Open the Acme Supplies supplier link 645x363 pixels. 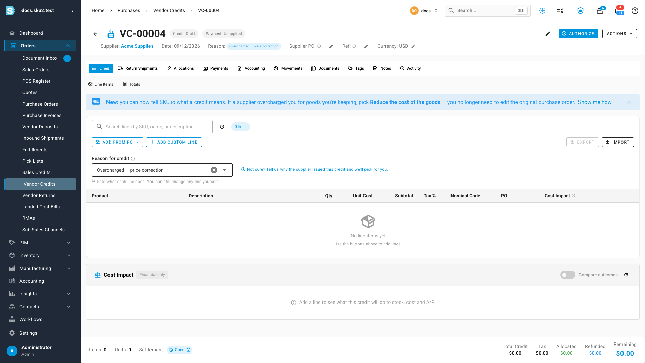pyautogui.click(x=137, y=46)
